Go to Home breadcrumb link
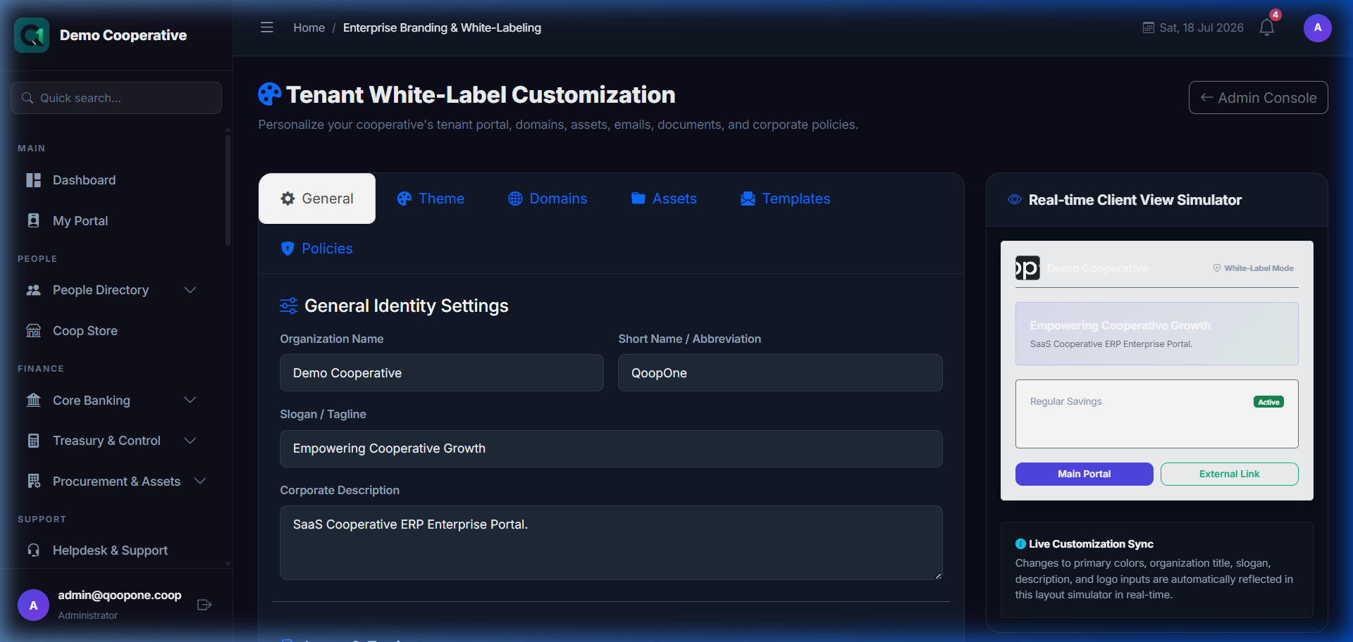This screenshot has width=1353, height=642. (x=309, y=27)
